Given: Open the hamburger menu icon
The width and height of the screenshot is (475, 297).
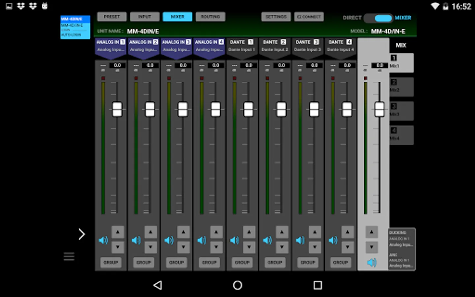Looking at the screenshot, I should click(69, 256).
